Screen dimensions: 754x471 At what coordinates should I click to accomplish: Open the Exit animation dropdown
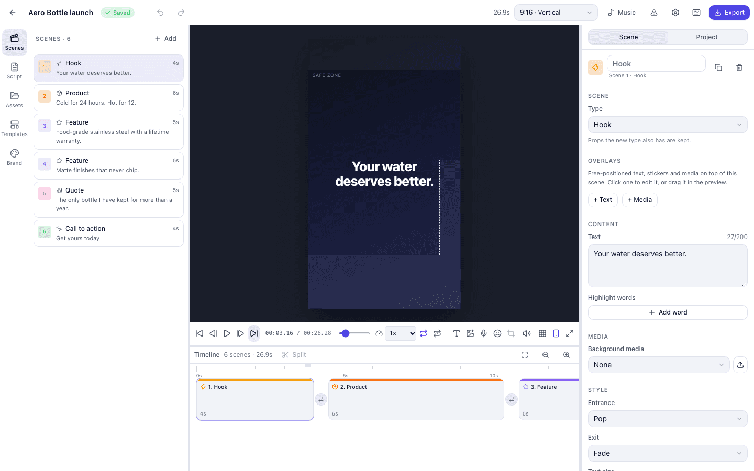tap(668, 453)
